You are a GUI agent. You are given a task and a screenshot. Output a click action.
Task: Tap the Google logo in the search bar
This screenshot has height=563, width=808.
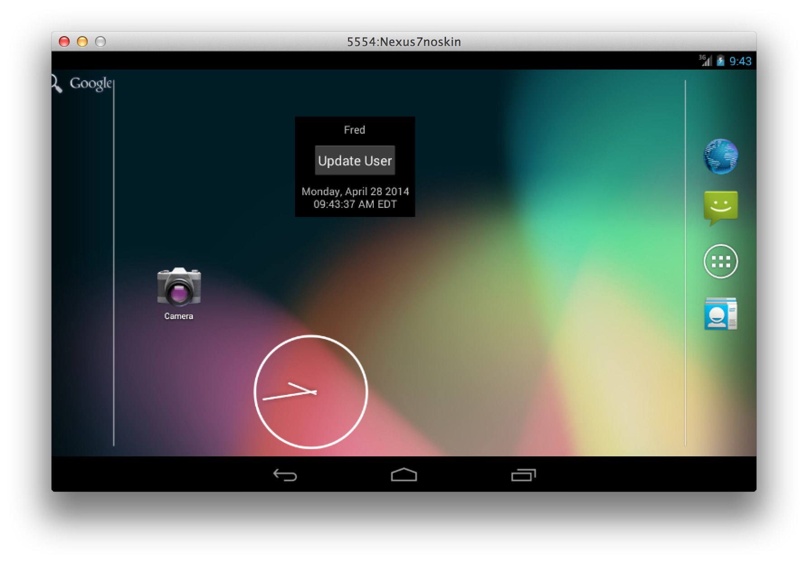point(90,83)
